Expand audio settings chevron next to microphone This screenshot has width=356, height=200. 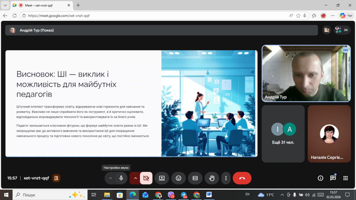pyautogui.click(x=110, y=178)
